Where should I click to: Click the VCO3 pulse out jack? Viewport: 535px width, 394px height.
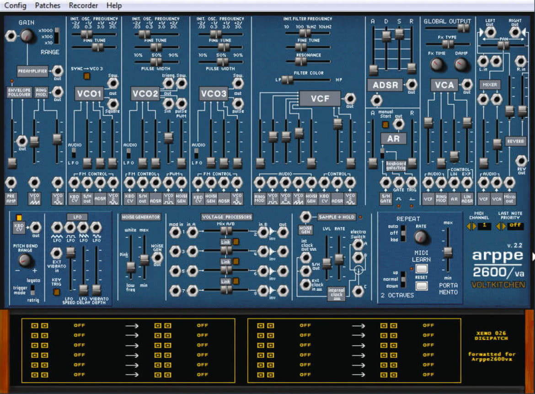click(x=237, y=103)
